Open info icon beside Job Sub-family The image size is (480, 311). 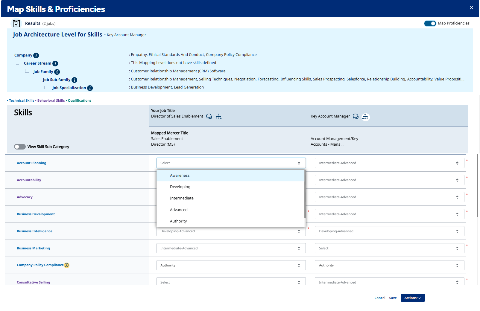(x=75, y=80)
